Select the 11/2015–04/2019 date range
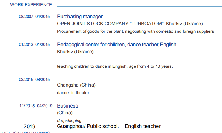The image size is (222, 133). click(36, 106)
